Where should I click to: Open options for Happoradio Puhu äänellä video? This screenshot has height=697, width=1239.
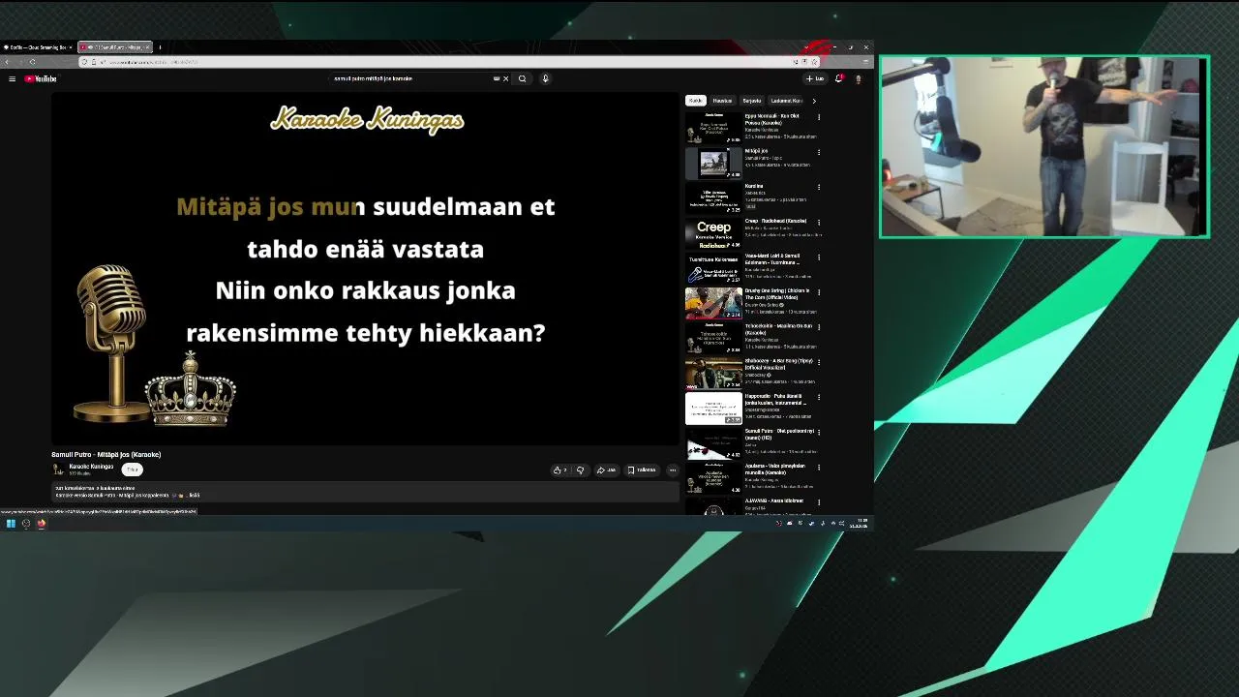pyautogui.click(x=819, y=397)
